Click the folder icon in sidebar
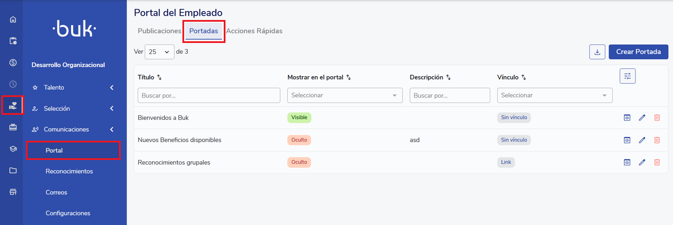 click(x=13, y=171)
